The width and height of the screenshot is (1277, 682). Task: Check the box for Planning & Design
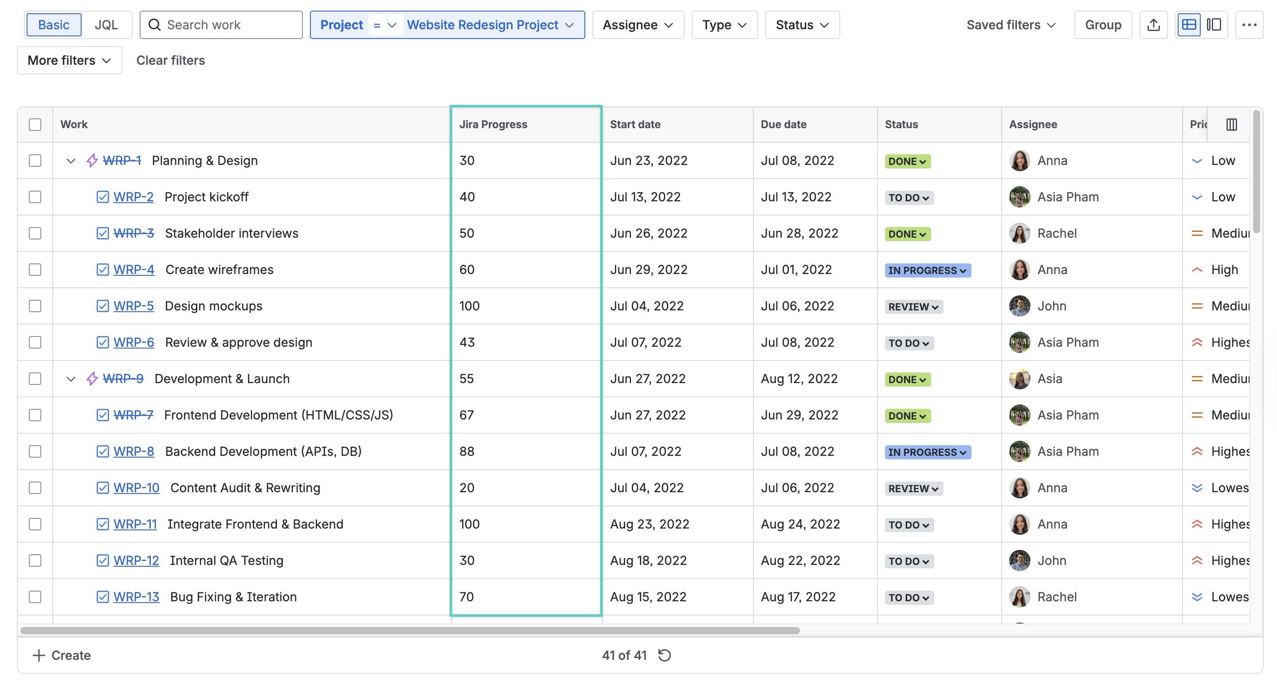pyautogui.click(x=35, y=161)
